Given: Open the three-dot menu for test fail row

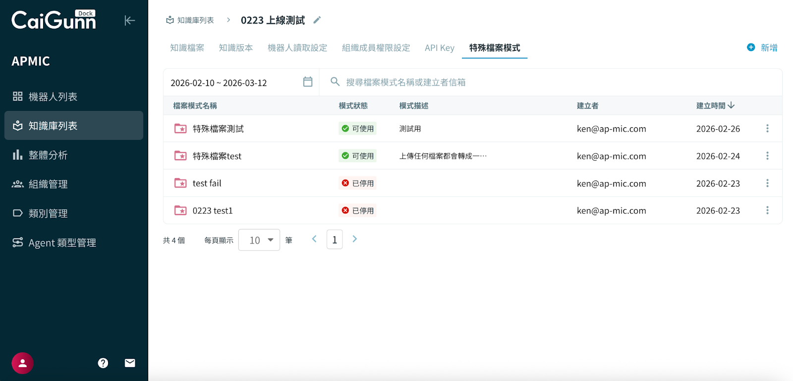Looking at the screenshot, I should click(x=767, y=183).
